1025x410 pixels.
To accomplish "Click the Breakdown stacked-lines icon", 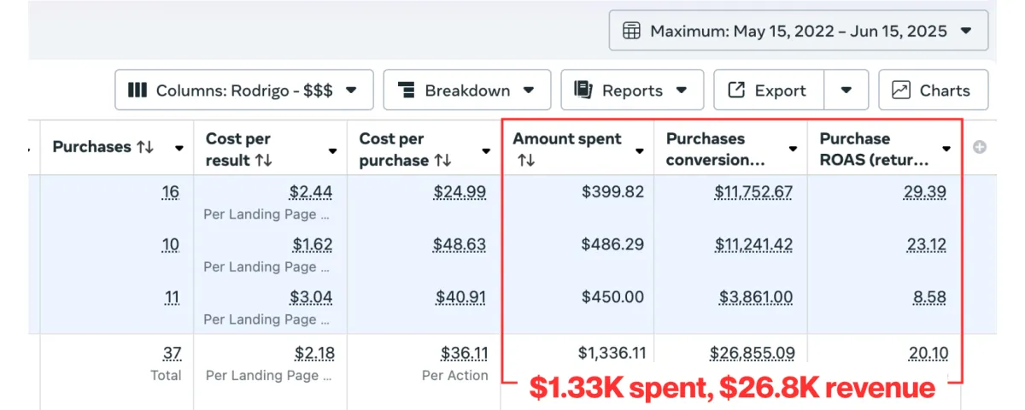I will [407, 90].
